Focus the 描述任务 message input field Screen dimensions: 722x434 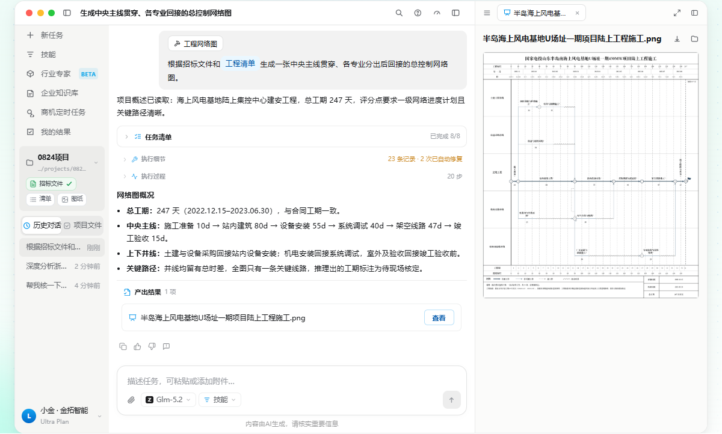click(292, 381)
